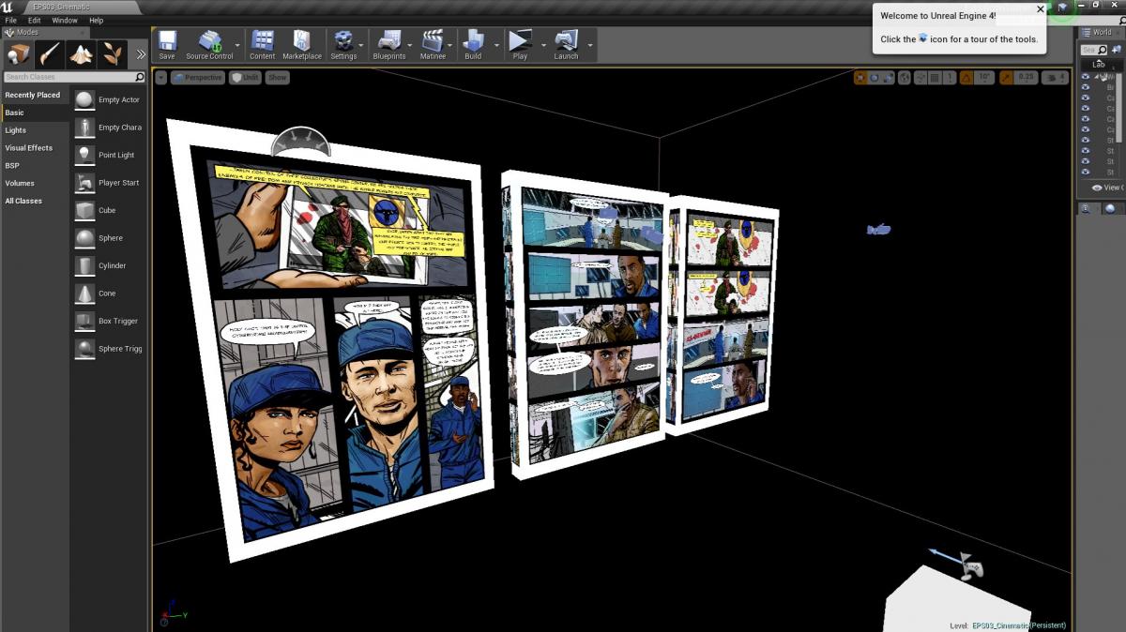
Task: Open the Window menu
Action: [65, 20]
